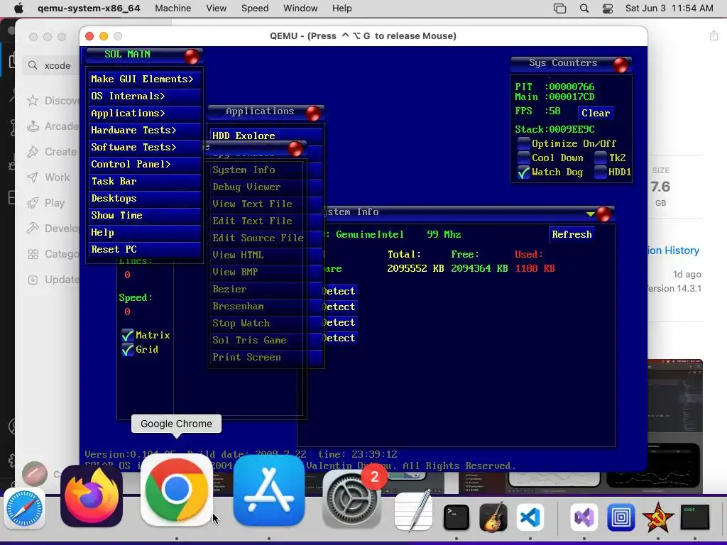Screen dimensions: 727x545
Task: Open Safari from the Dock
Action: [25, 509]
